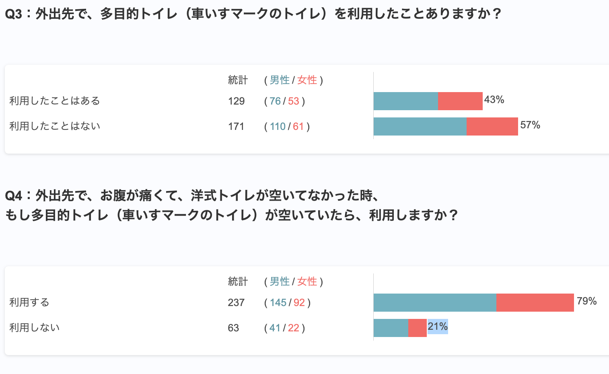Click the red female bar for 利用しない
609x374 pixels.
[418, 328]
